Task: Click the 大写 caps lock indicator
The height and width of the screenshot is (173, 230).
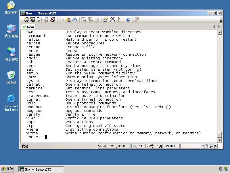Action: pyautogui.click(x=205, y=146)
